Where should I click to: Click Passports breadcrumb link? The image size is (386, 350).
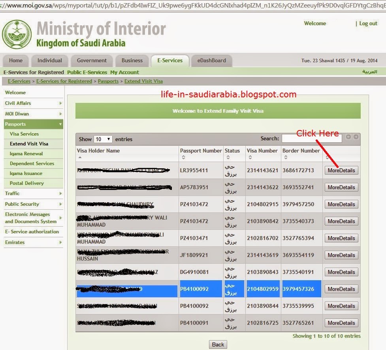(x=108, y=81)
